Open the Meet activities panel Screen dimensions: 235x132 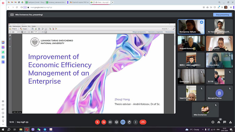point(230,122)
